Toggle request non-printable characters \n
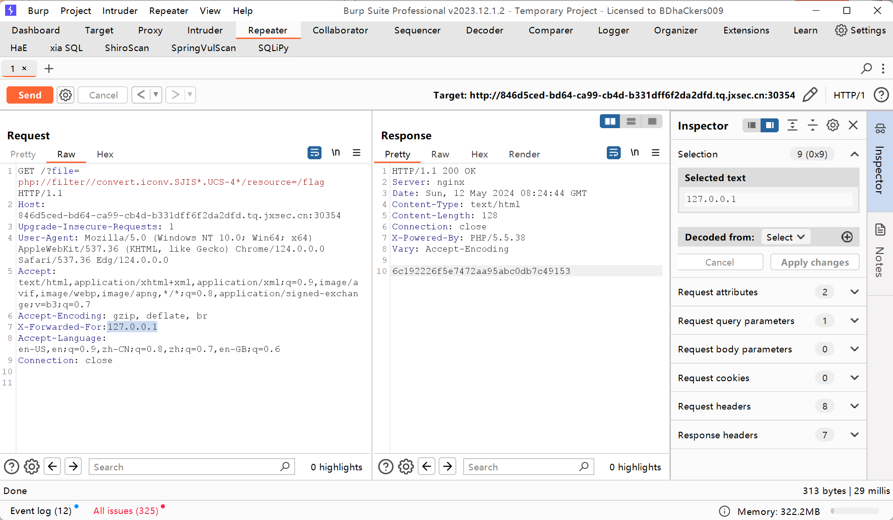The width and height of the screenshot is (893, 520). [x=335, y=152]
